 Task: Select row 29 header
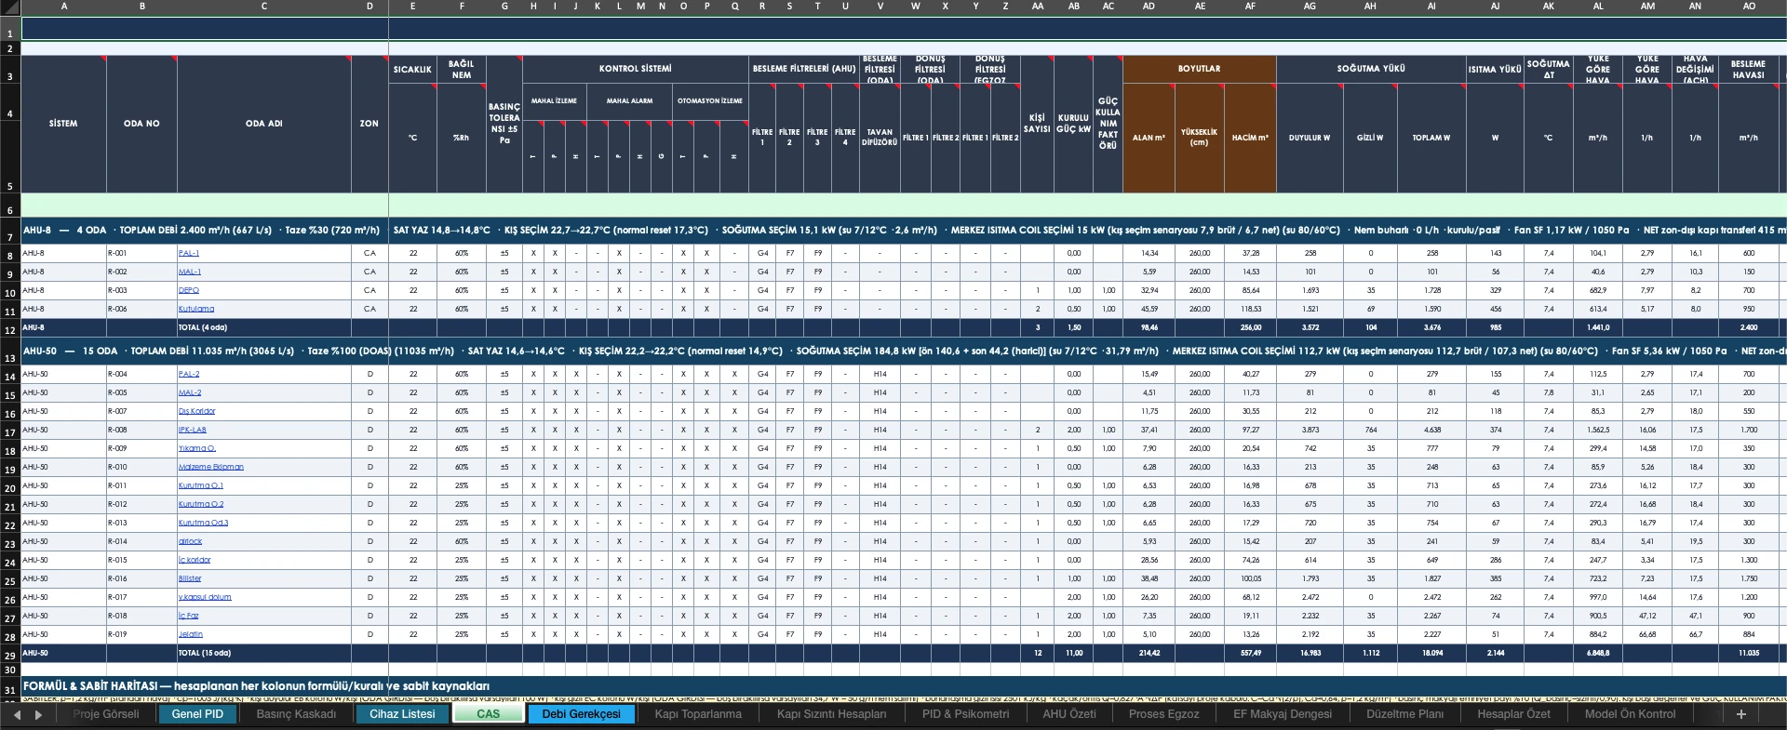tap(10, 655)
